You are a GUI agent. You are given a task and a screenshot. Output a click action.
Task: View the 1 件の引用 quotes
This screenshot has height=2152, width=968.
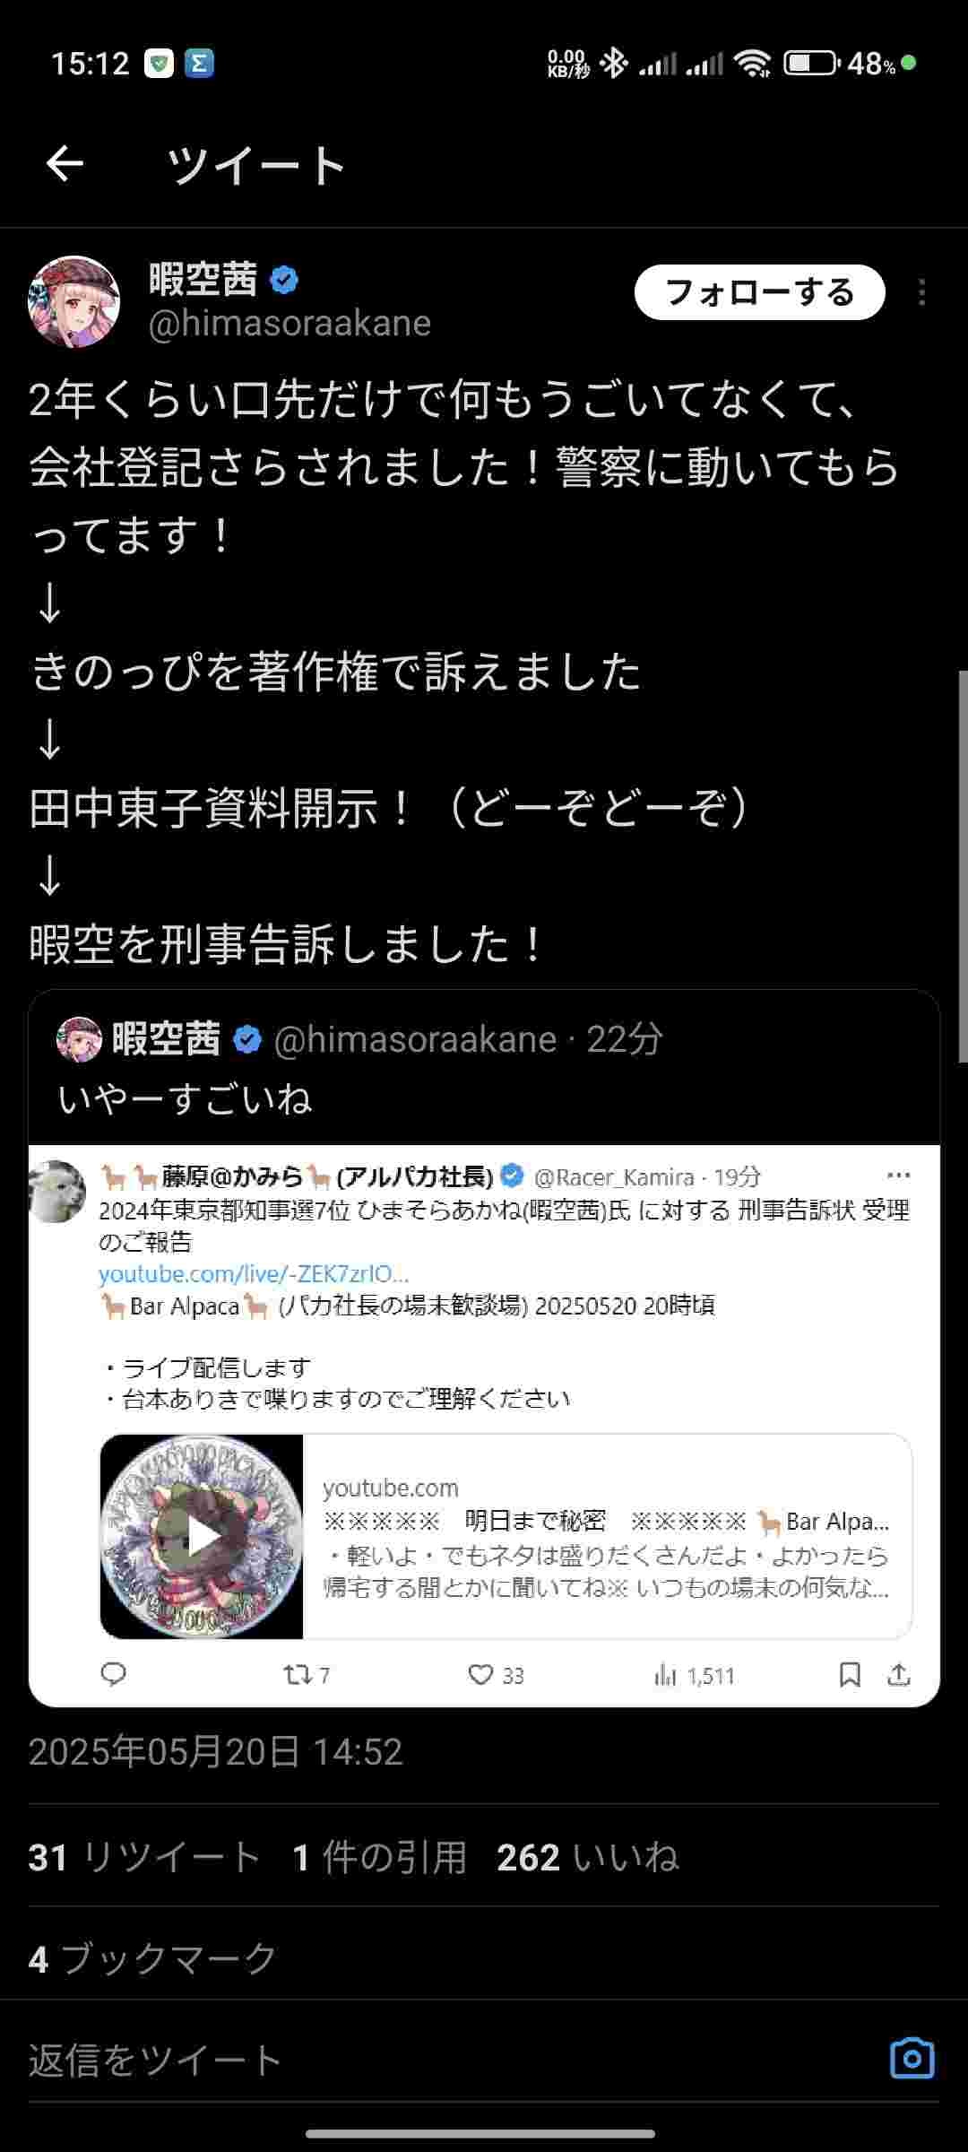379,1857
